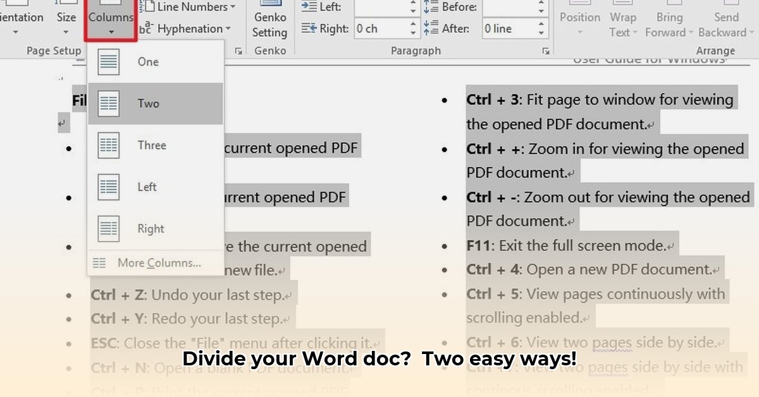Select the Left column preset
The height and width of the screenshot is (397, 759).
[x=156, y=187]
